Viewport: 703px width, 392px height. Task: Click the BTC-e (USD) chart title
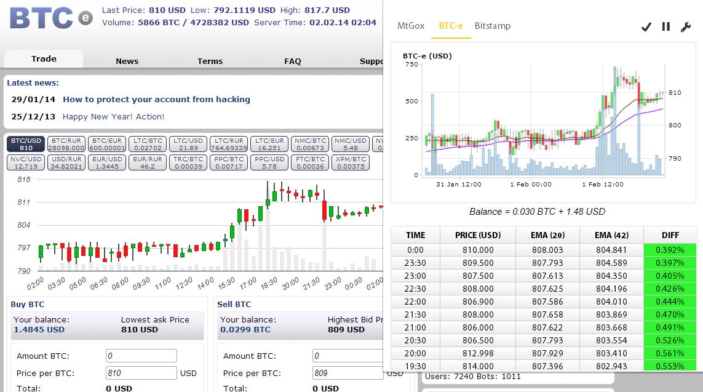tap(427, 56)
